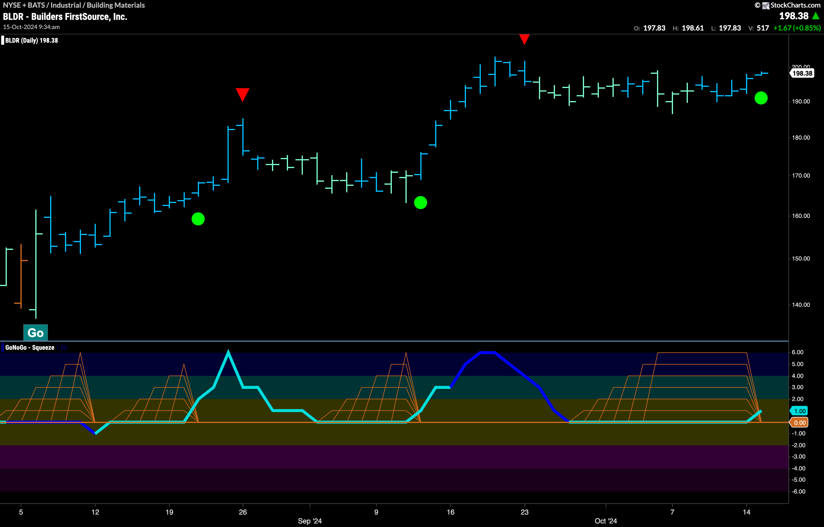Click the 198.38 last price tag on axis
This screenshot has width=824, height=527.
(x=802, y=73)
